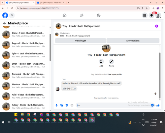Click the View buyer button
Image resolution: width=165 pixels, height=133 pixels.
[81, 40]
